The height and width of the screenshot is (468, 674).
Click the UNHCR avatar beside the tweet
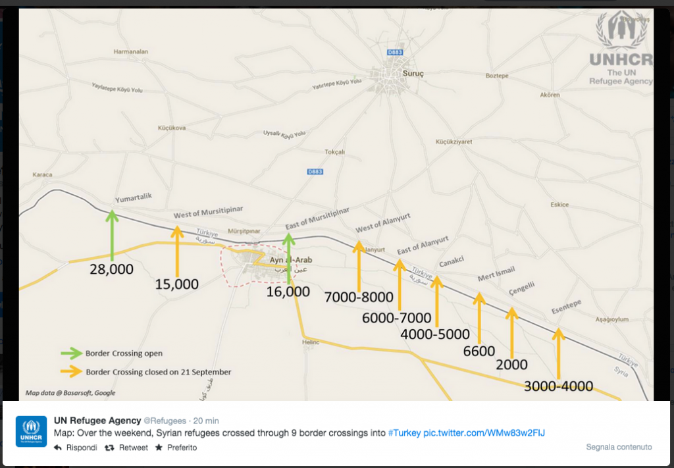(x=32, y=432)
